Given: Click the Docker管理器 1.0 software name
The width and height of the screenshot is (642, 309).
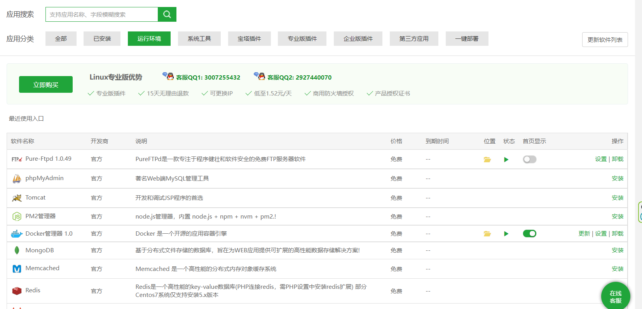Looking at the screenshot, I should (49, 233).
